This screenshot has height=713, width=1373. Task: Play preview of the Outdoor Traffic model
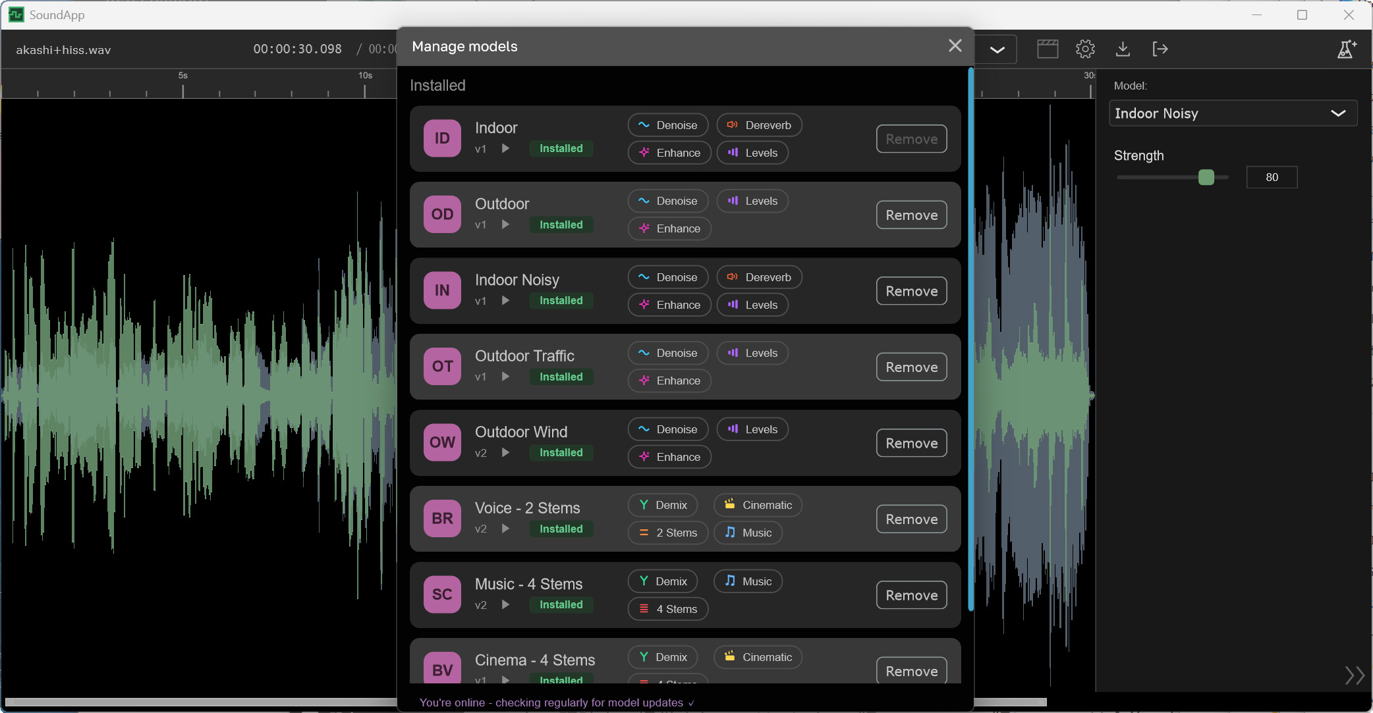click(505, 377)
